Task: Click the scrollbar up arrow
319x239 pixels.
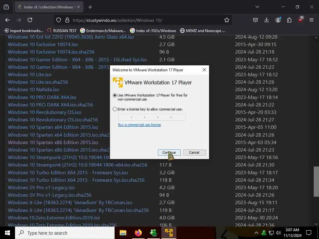Action: pos(316,38)
